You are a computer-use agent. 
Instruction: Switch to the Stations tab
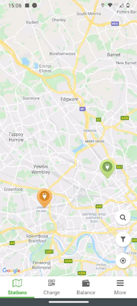[x=17, y=287]
